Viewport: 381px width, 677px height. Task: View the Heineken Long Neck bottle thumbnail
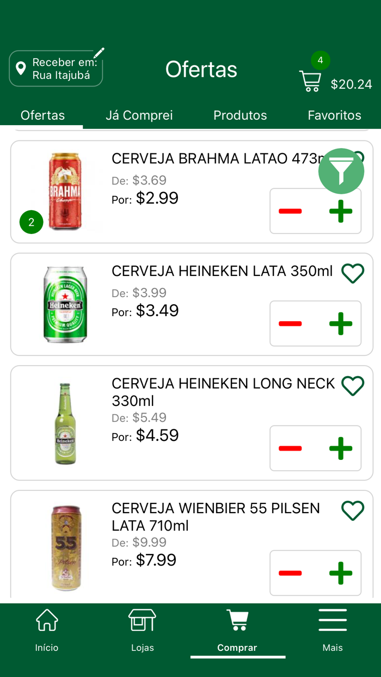point(65,423)
